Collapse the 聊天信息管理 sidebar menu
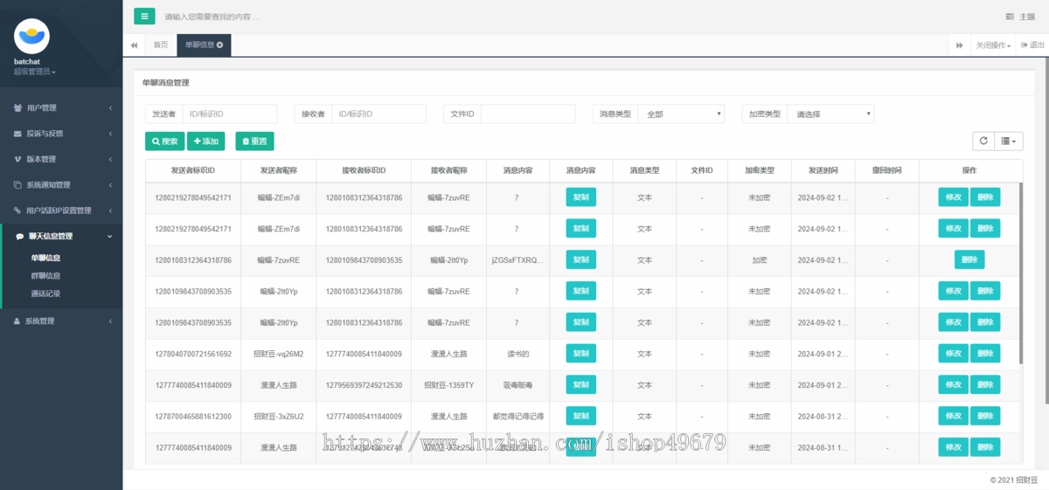The image size is (1049, 490). pyautogui.click(x=61, y=236)
